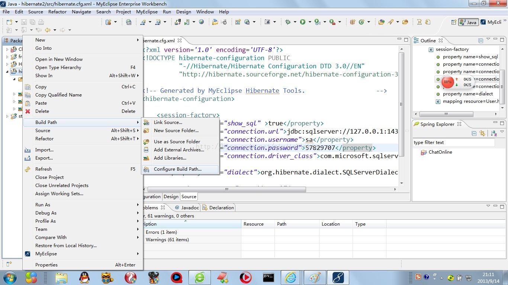Switch to the Design tab of the editor

tap(171, 196)
